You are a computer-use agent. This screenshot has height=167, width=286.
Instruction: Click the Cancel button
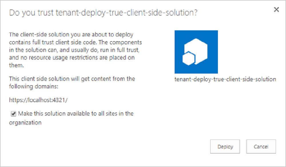point(261,146)
